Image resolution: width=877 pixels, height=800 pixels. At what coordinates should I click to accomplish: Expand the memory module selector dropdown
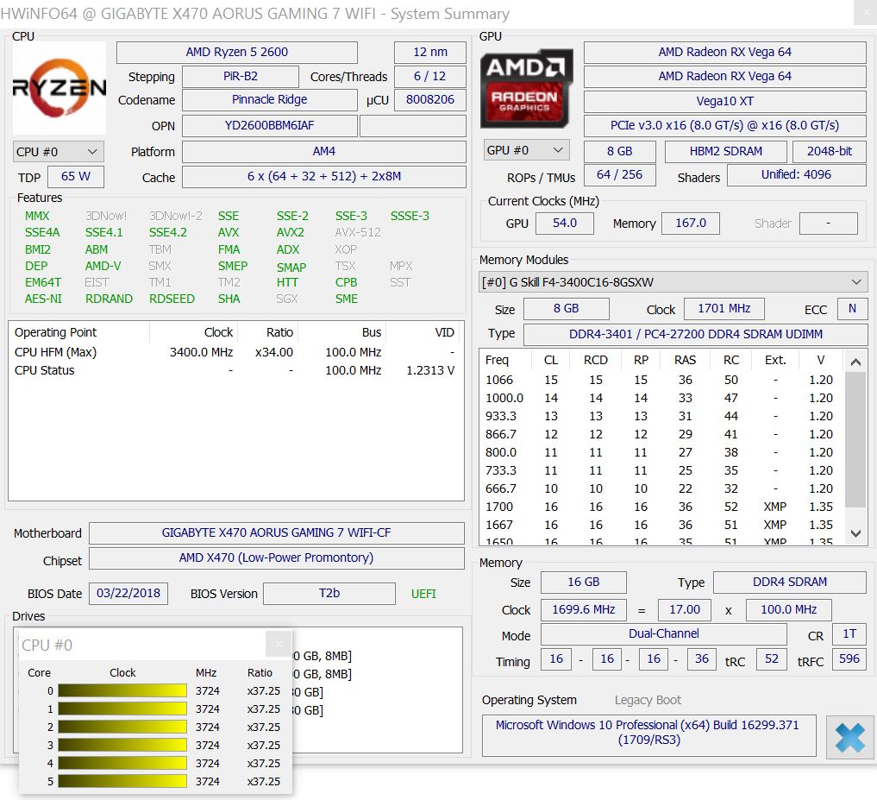(x=673, y=282)
